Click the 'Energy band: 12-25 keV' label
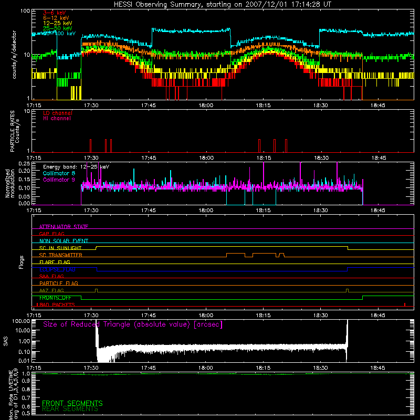This screenshot has width=420, height=420. [76, 167]
